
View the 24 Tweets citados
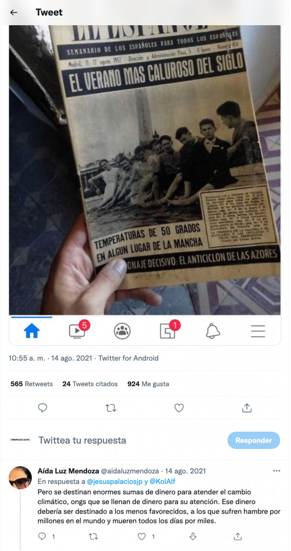[90, 384]
